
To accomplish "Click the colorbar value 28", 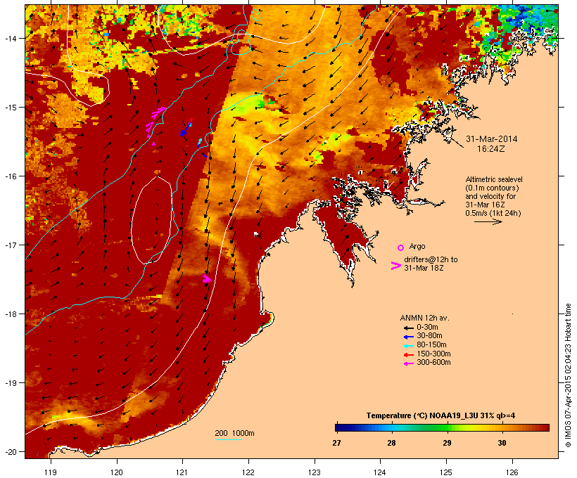I will [391, 443].
